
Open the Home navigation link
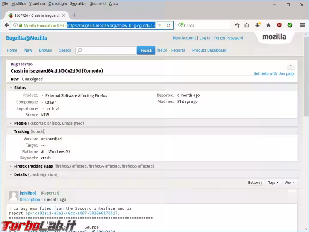coord(12,50)
